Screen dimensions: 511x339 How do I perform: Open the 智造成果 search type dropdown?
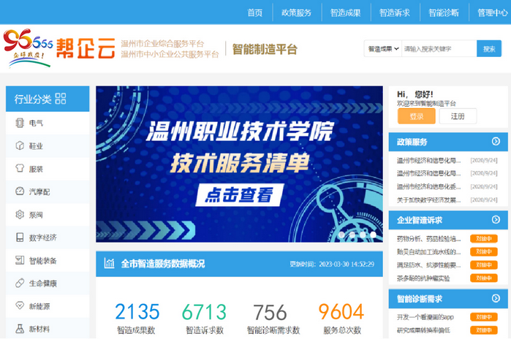pyautogui.click(x=383, y=49)
